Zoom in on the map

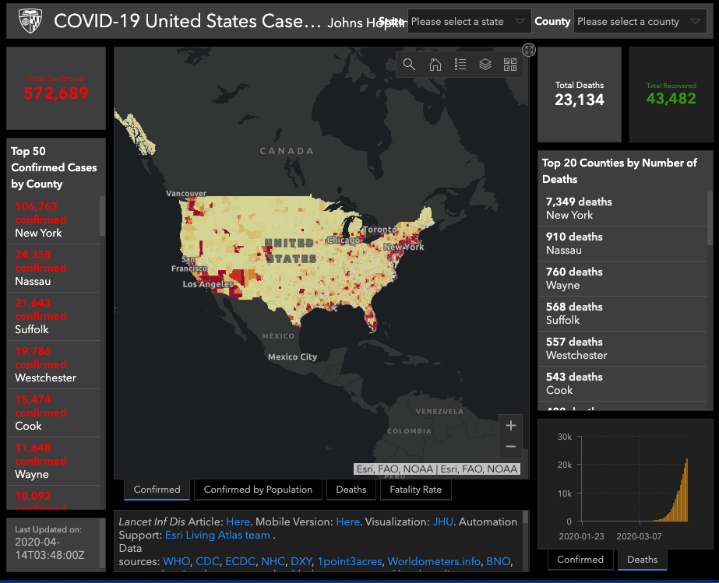(x=511, y=425)
